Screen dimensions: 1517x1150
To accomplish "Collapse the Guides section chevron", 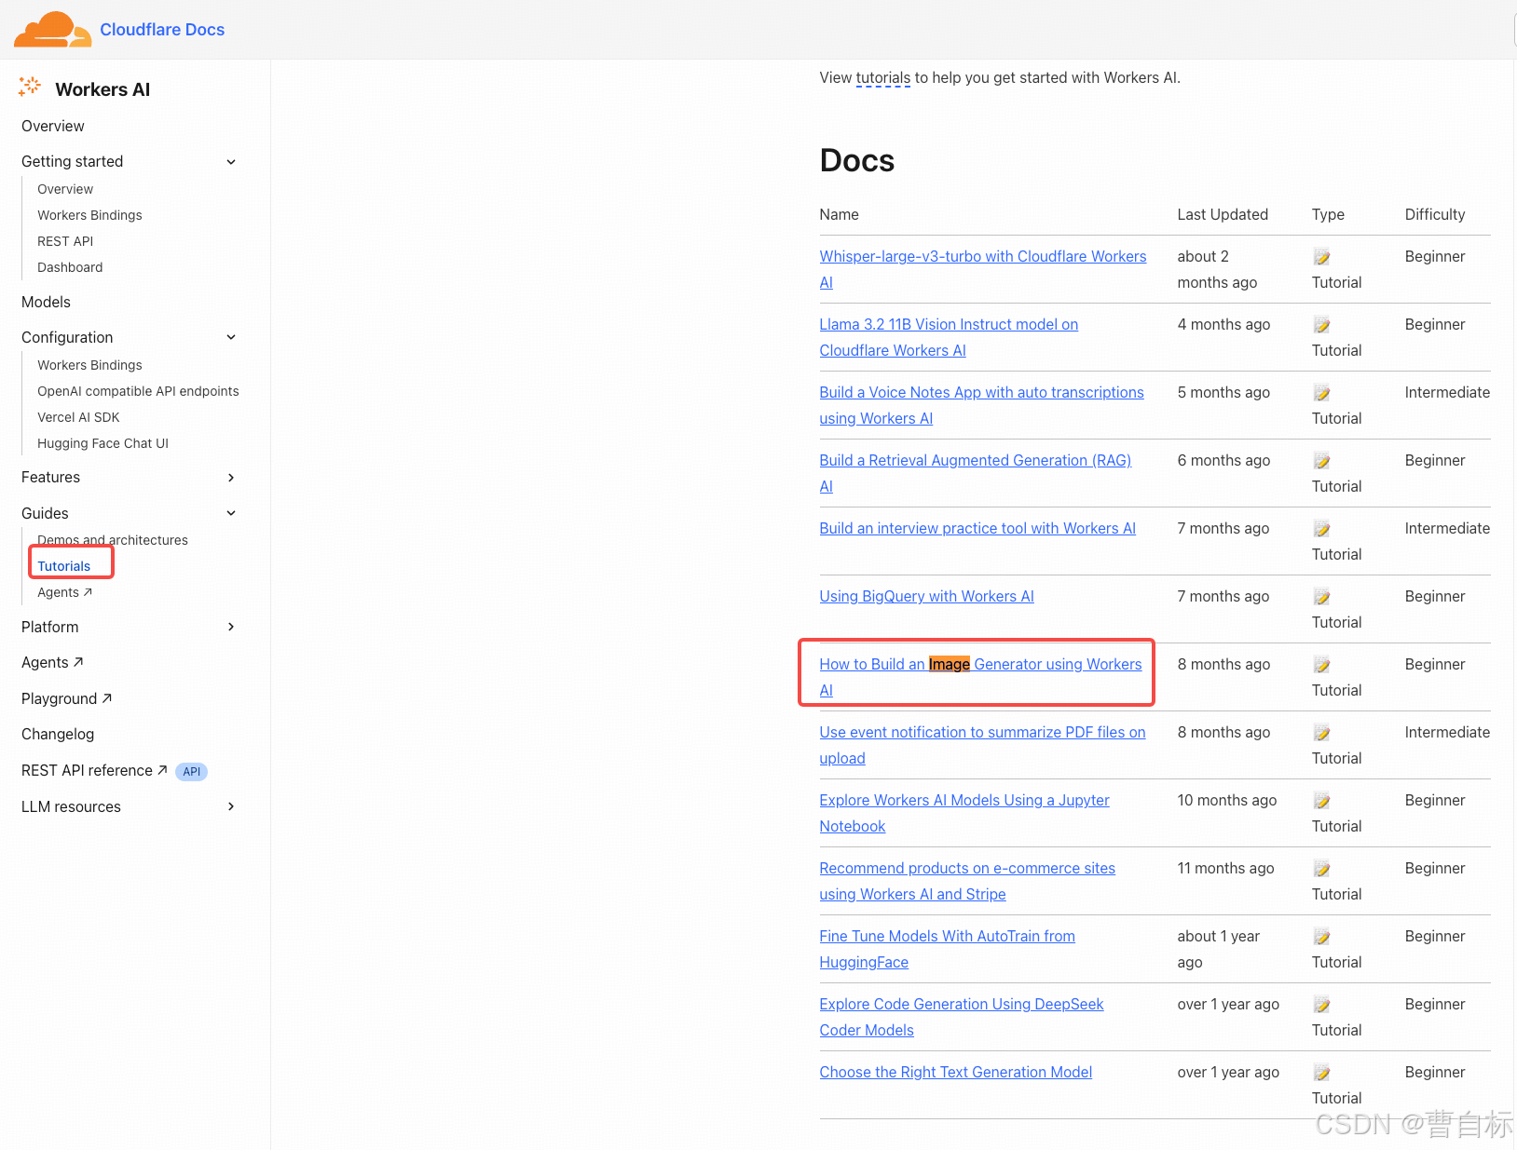I will pos(231,513).
